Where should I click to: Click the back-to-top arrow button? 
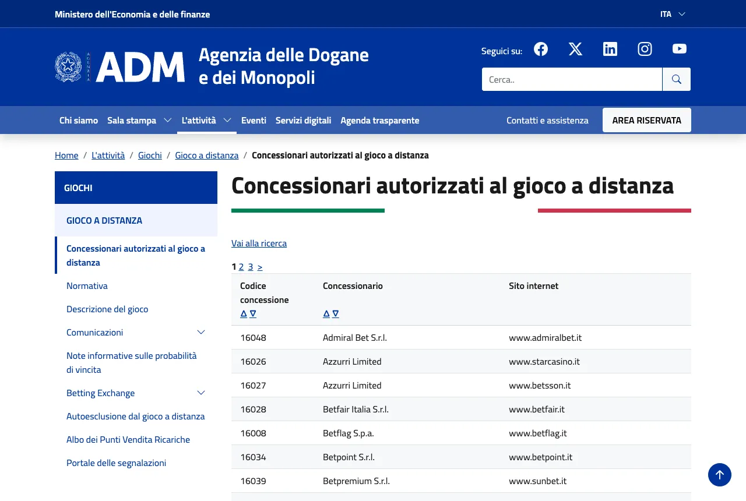[720, 475]
